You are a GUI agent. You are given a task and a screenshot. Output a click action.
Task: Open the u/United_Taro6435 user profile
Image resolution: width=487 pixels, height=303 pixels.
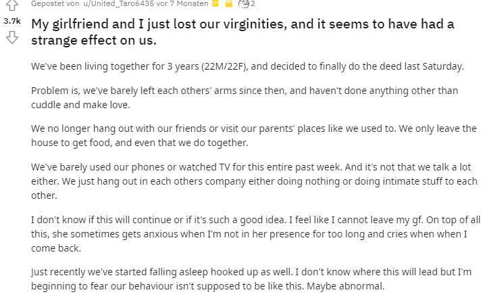pyautogui.click(x=119, y=4)
